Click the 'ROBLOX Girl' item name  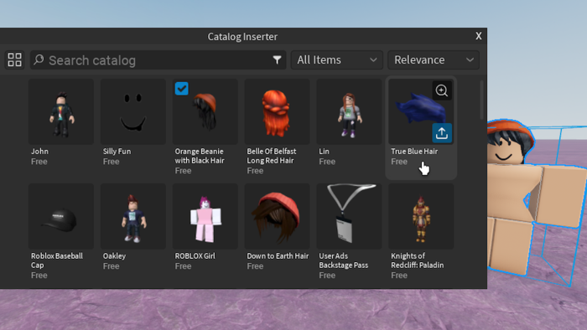point(195,256)
